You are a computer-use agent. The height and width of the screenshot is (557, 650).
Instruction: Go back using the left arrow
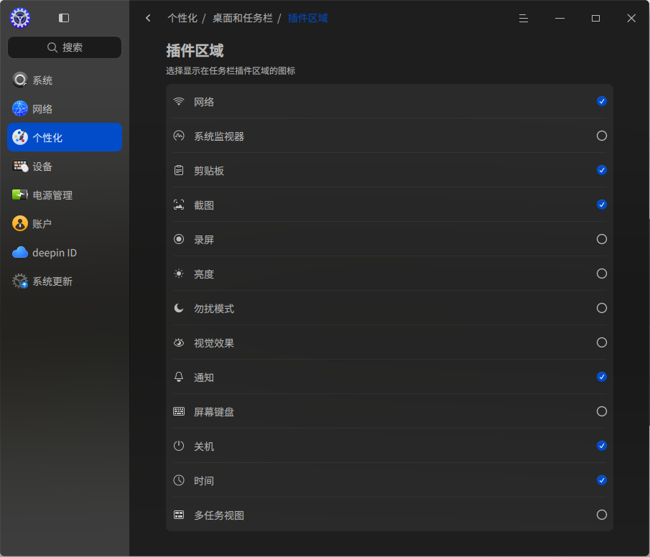click(148, 18)
